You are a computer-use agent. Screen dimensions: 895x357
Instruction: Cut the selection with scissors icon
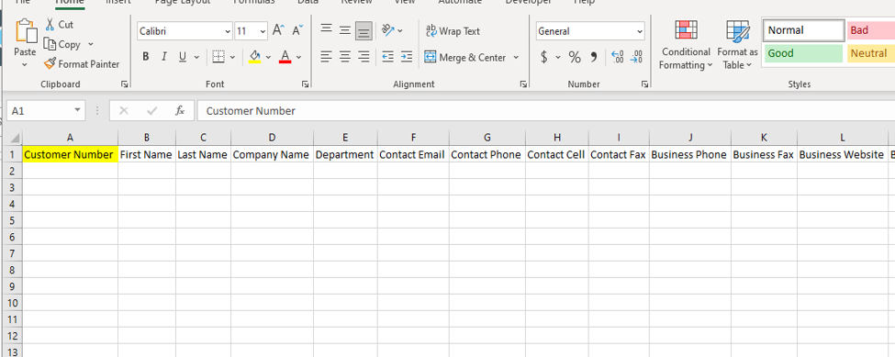(59, 25)
